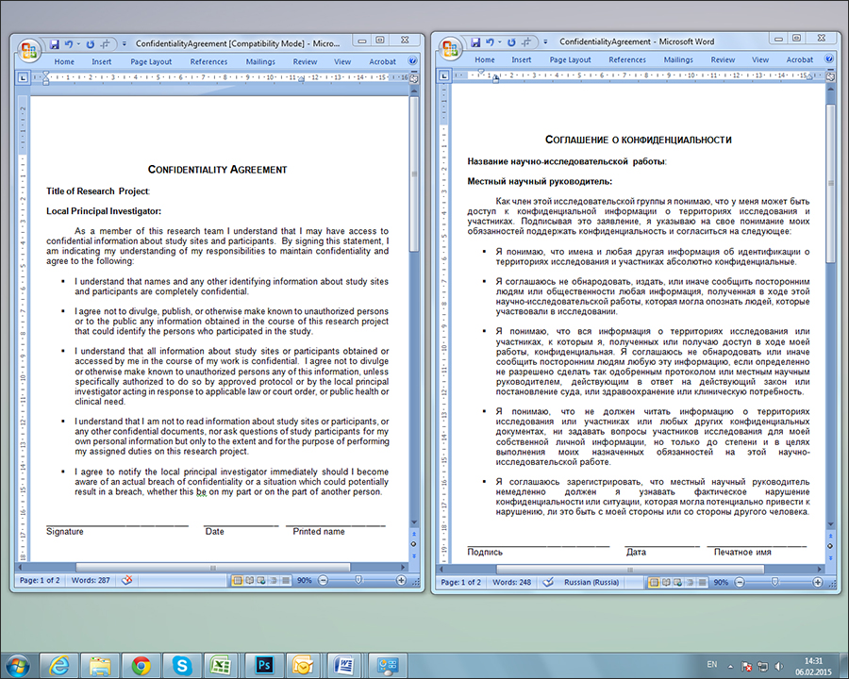Switch English document to Outline view
Image resolution: width=849 pixels, height=679 pixels.
pyautogui.click(x=274, y=581)
